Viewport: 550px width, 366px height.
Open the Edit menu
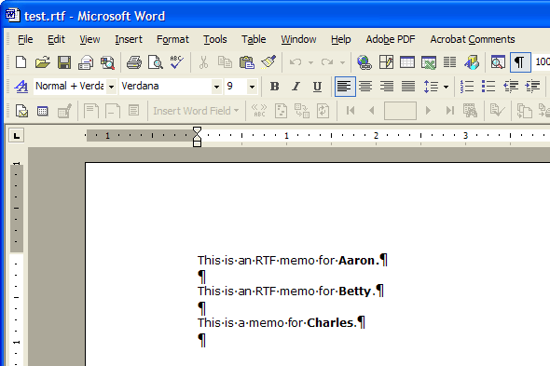tap(56, 39)
